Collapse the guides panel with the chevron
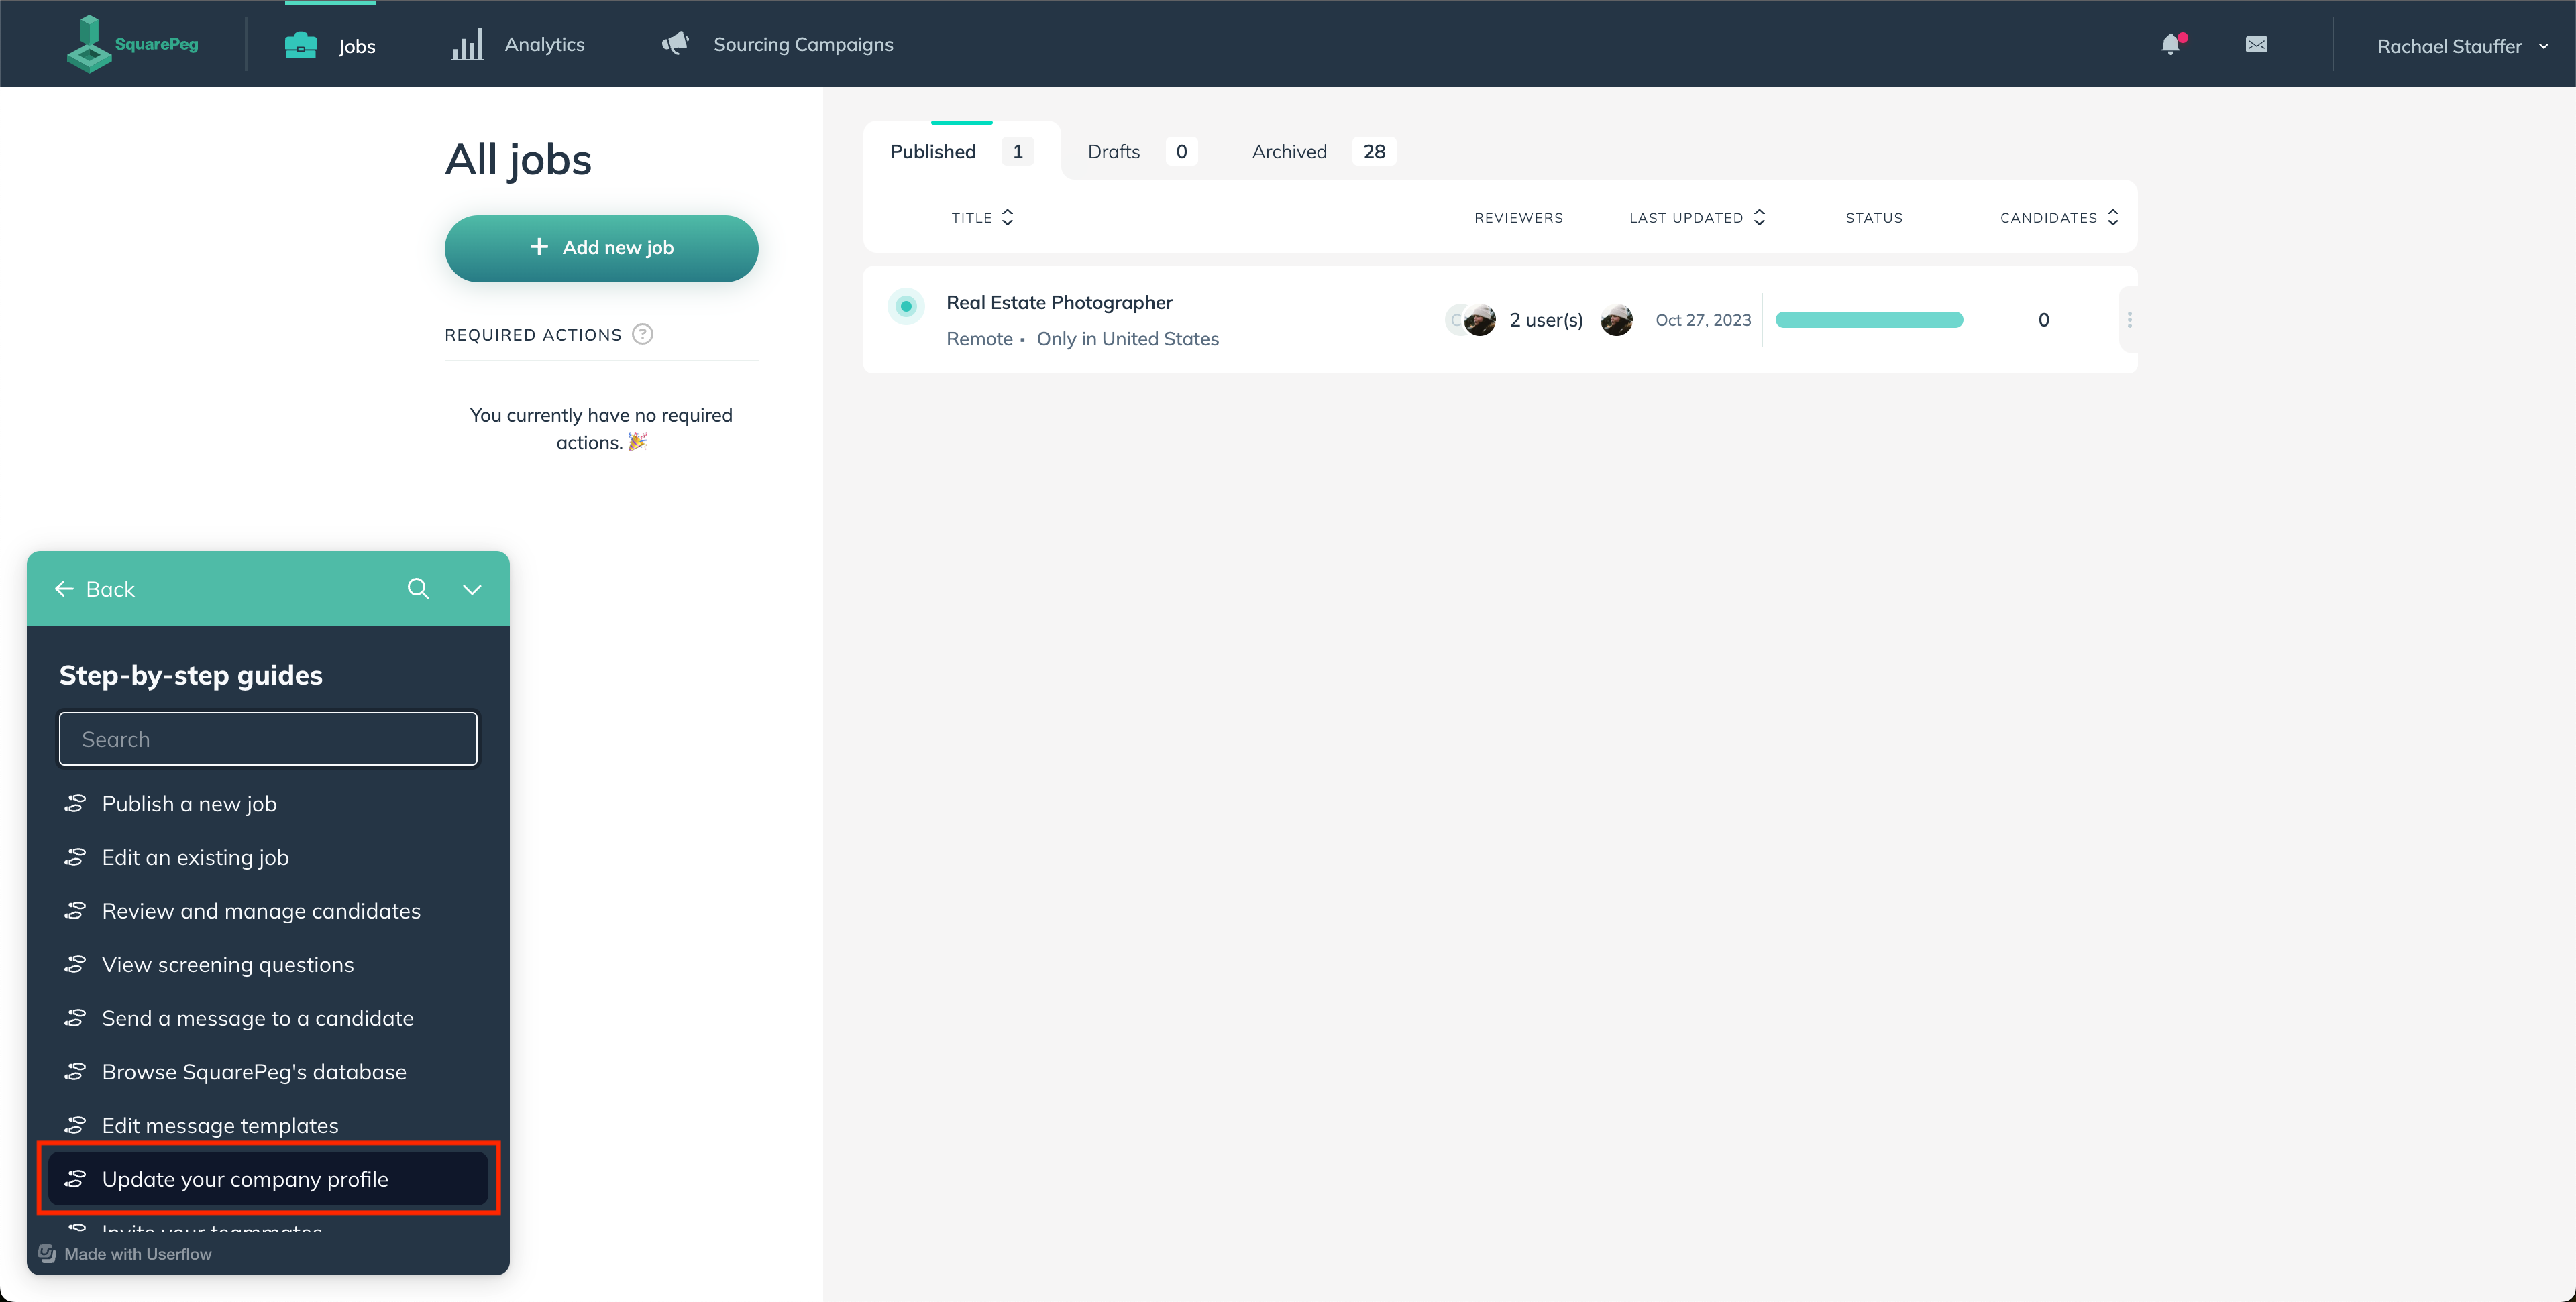This screenshot has width=2576, height=1302. click(x=472, y=589)
